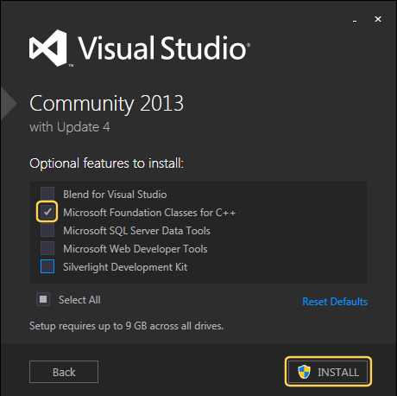Click "Blend for Visual Studio" label text
Image resolution: width=397 pixels, height=396 pixels.
pyautogui.click(x=115, y=195)
